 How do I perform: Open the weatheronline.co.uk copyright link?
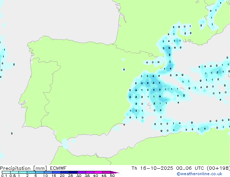pyautogui.click(x=200, y=174)
